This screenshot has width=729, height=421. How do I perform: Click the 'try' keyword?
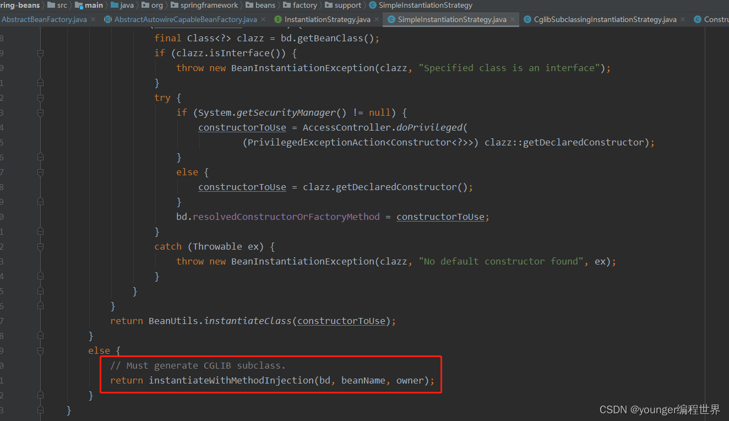coord(162,98)
